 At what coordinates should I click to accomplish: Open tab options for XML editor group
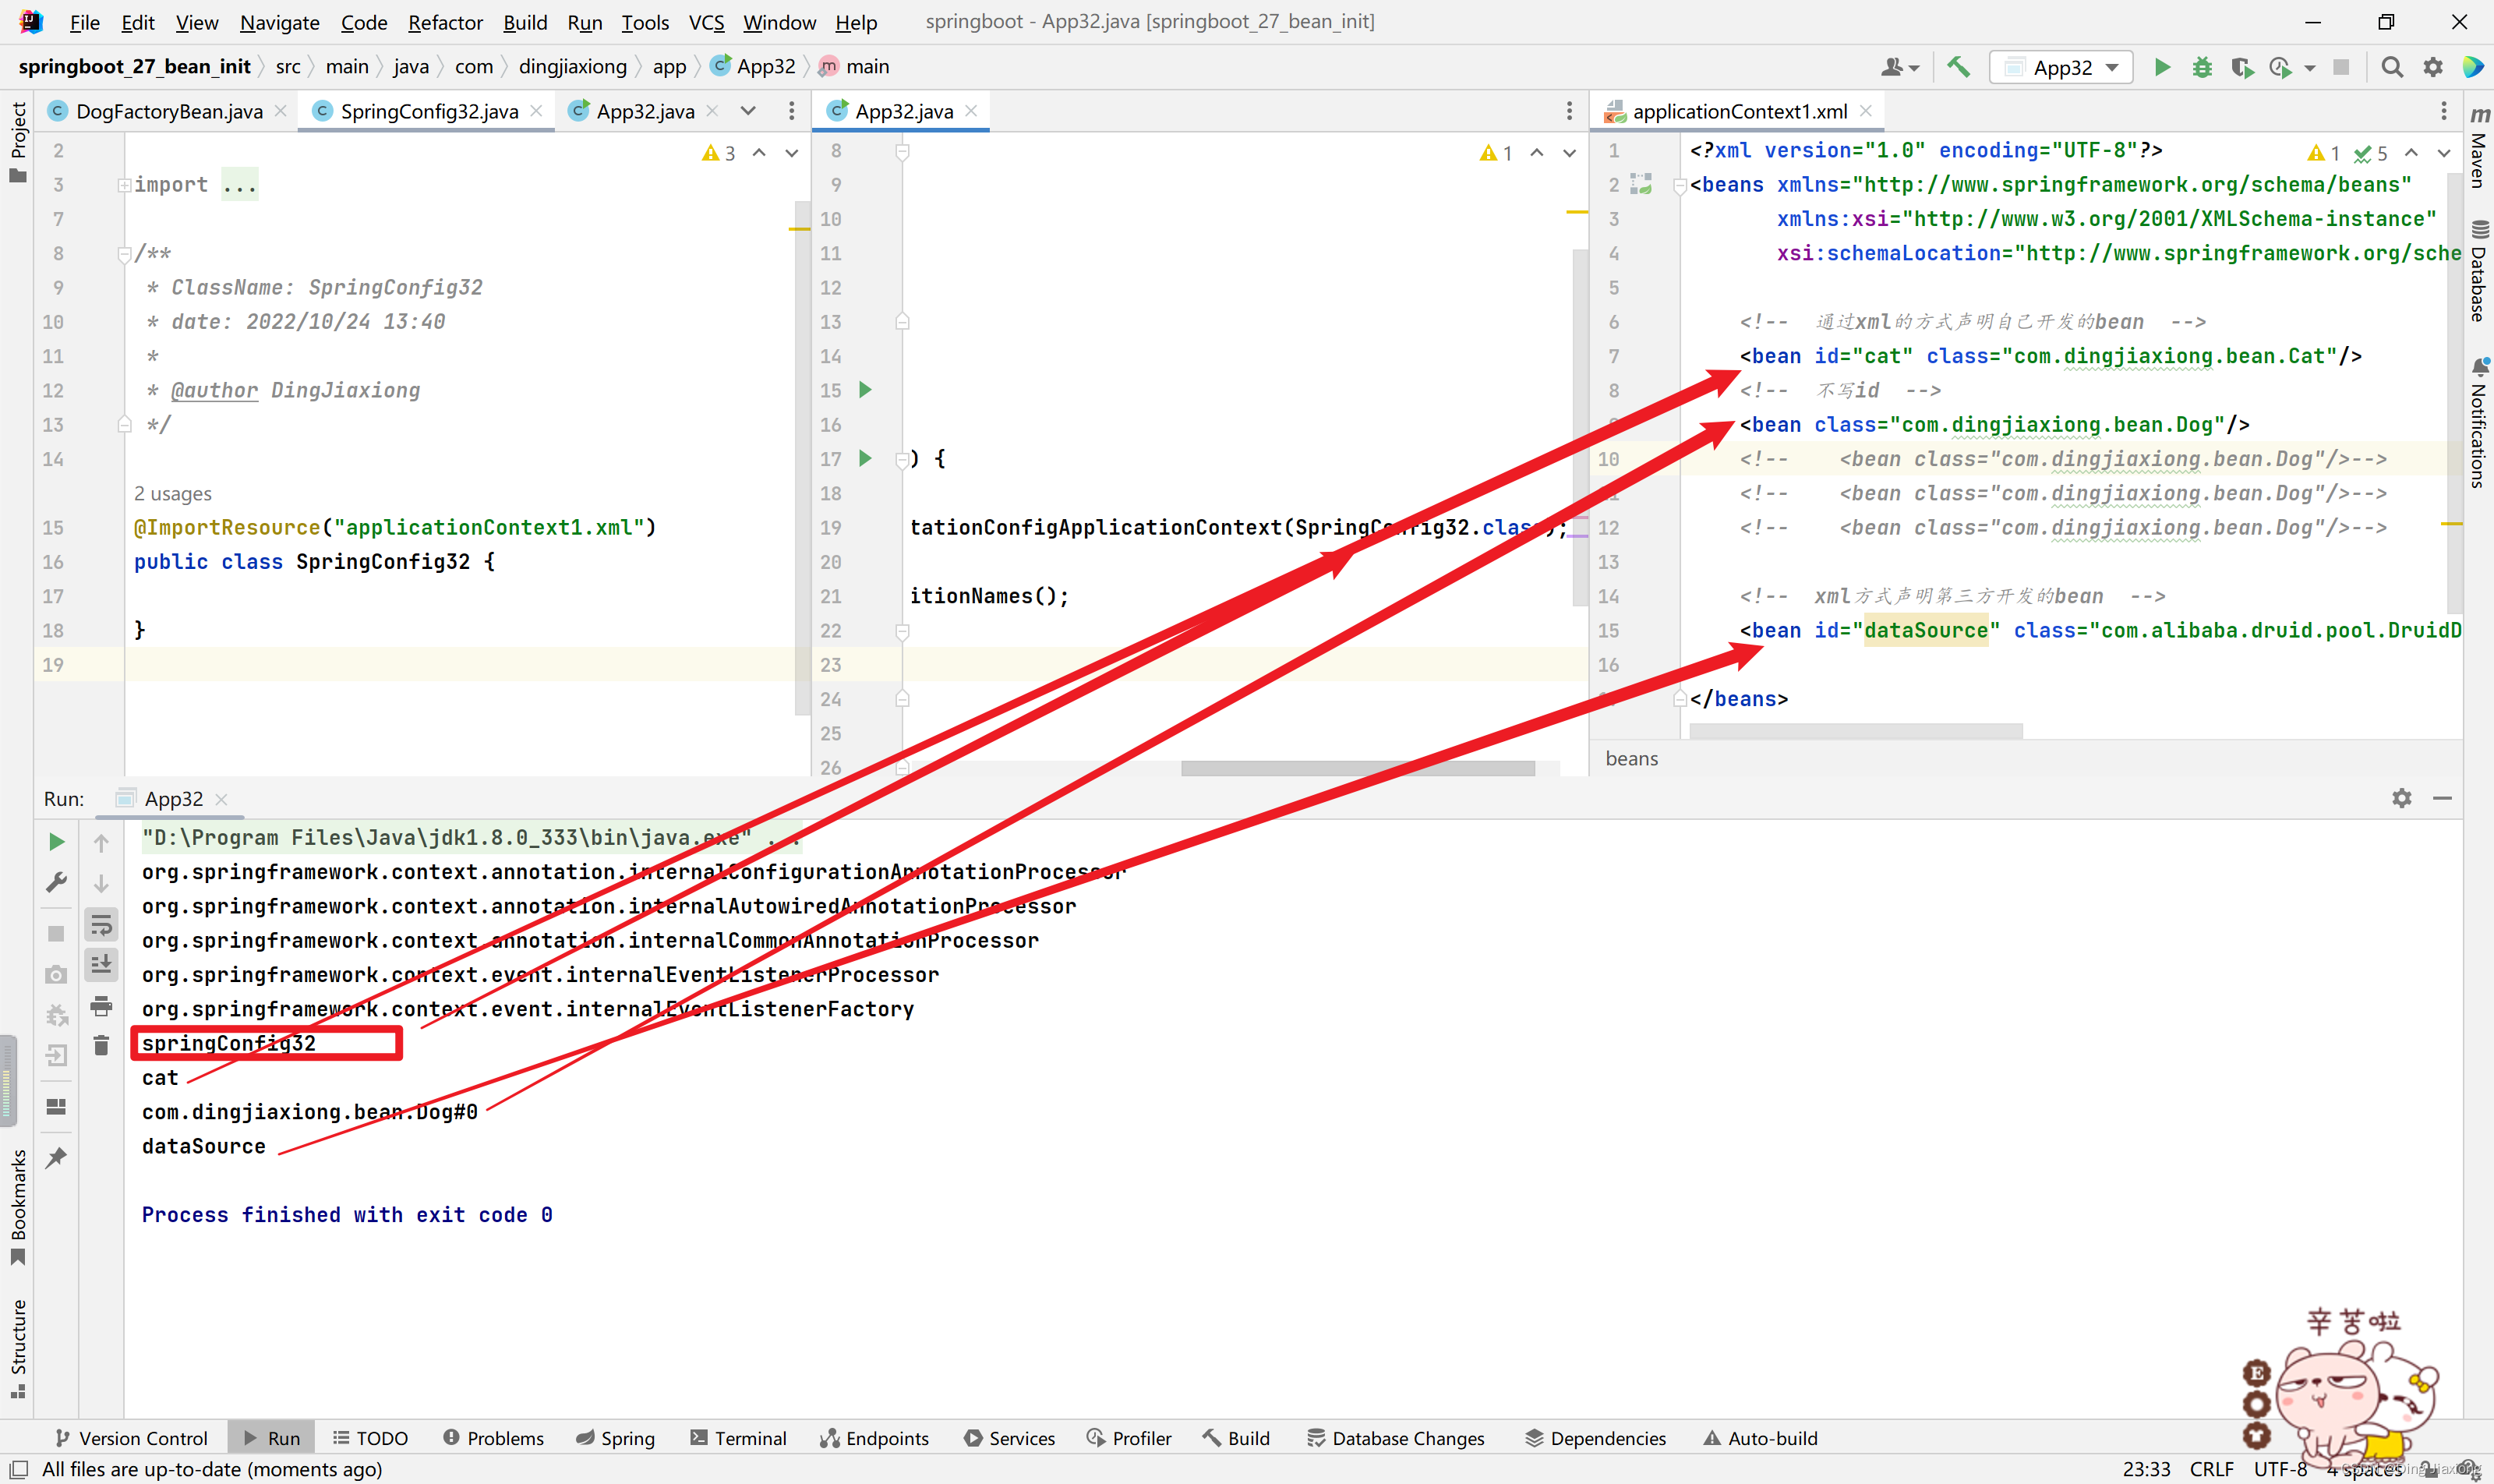click(2443, 111)
